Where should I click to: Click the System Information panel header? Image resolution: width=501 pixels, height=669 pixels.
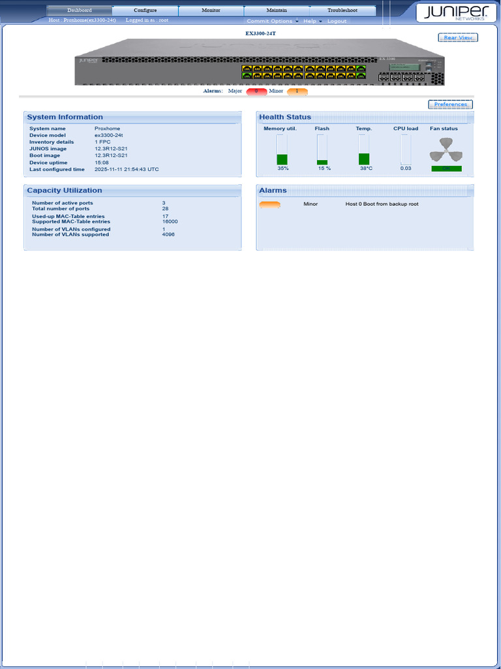point(132,118)
